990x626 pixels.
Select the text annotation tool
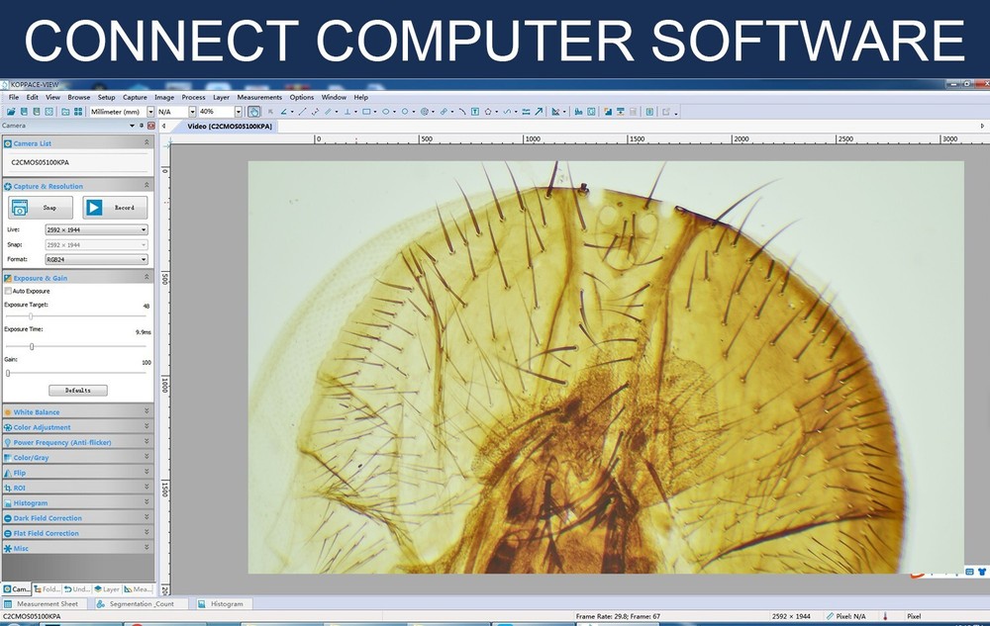(x=475, y=112)
